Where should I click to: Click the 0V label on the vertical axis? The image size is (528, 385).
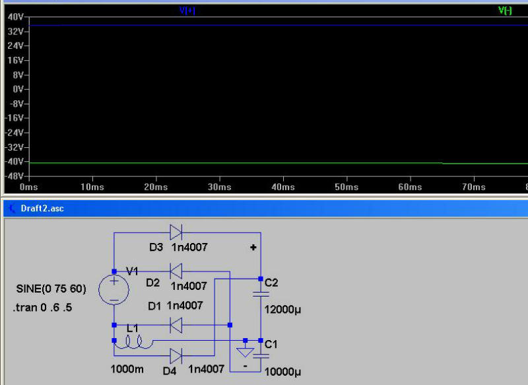pyautogui.click(x=18, y=89)
